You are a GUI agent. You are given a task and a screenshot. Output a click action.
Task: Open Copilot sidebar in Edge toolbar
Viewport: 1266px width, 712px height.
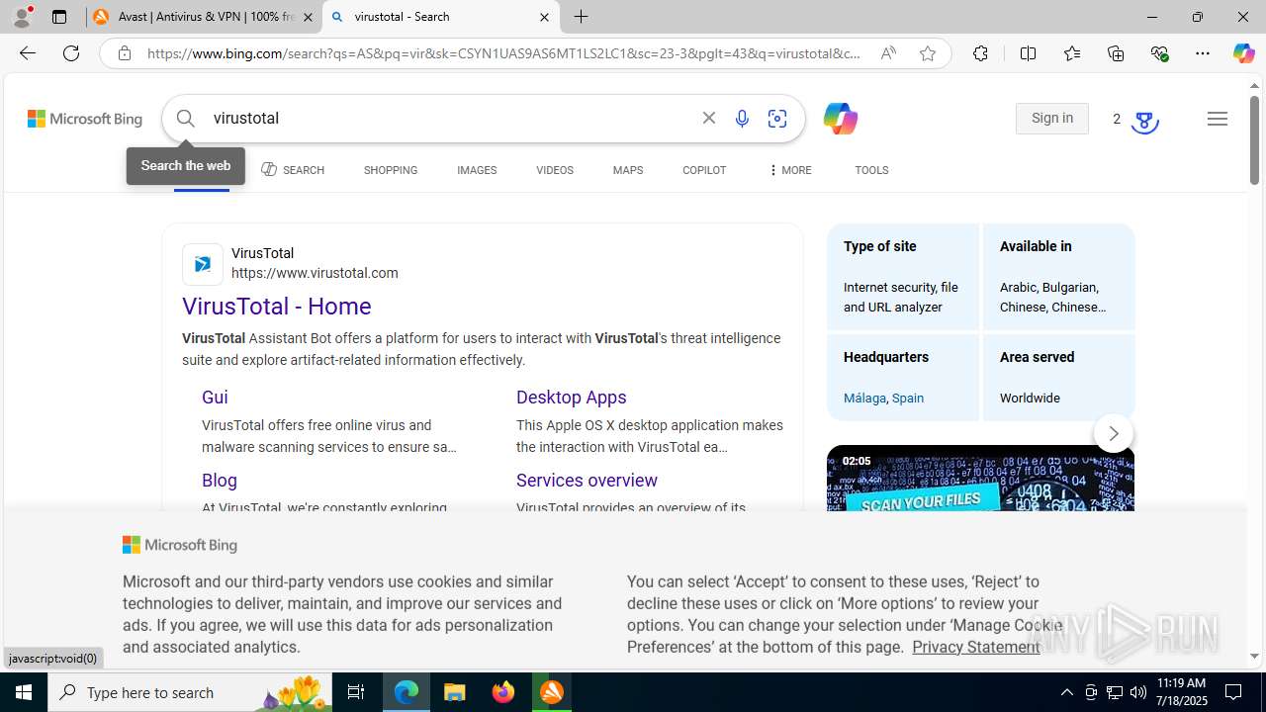(x=1243, y=53)
